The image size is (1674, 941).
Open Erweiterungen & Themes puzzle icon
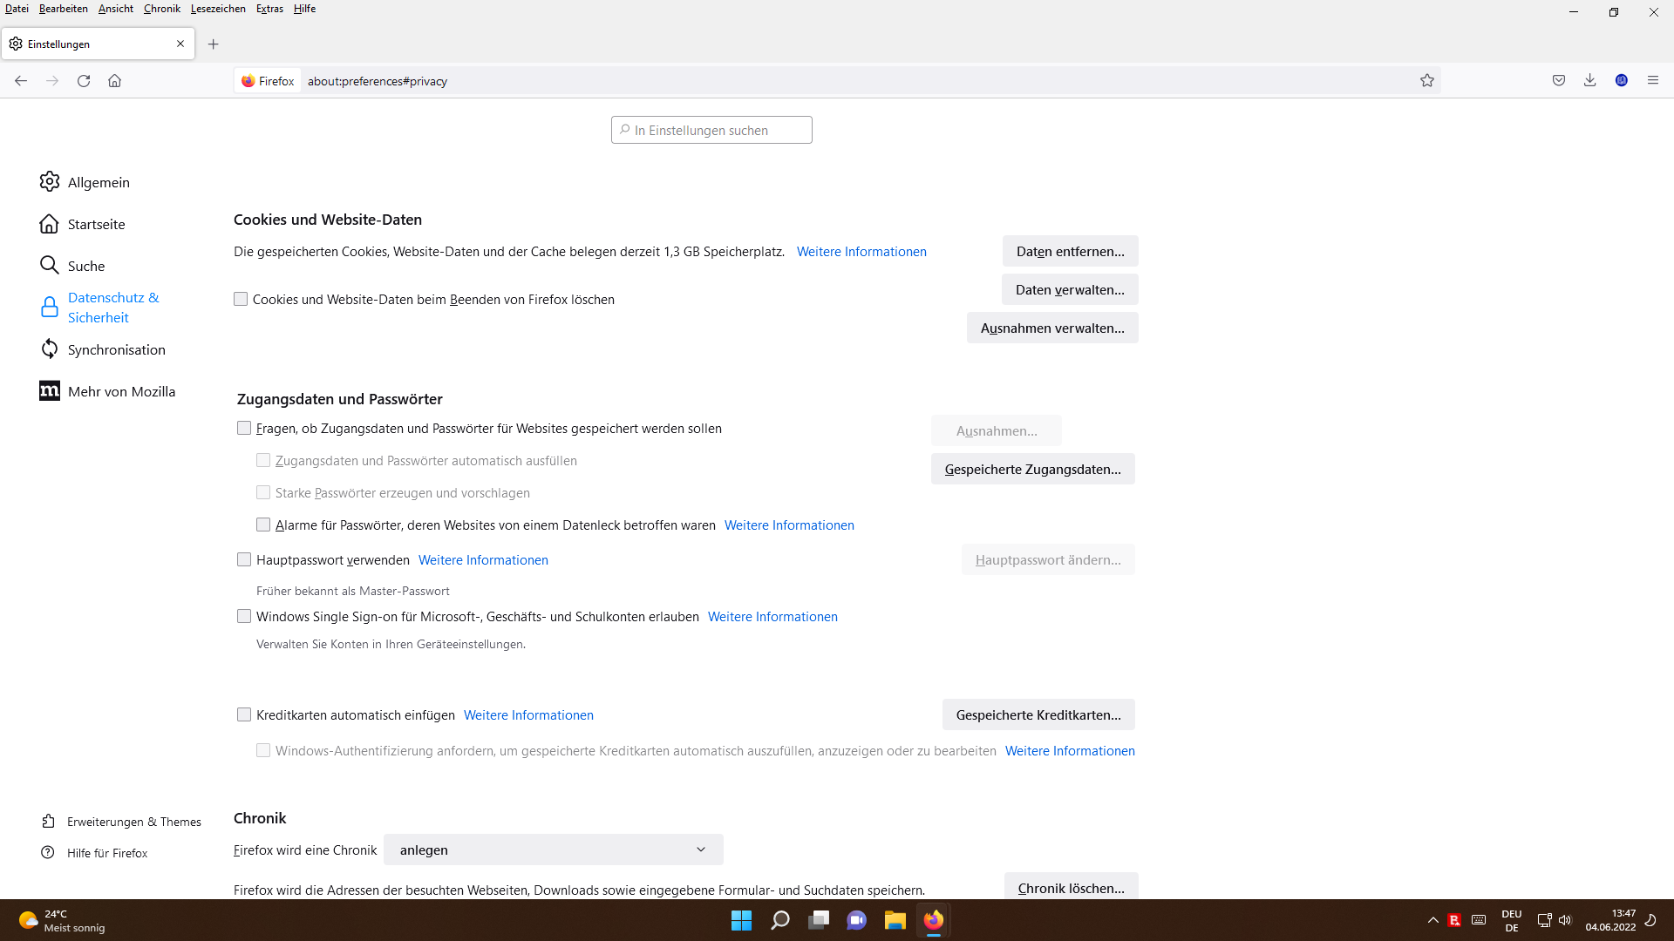(x=49, y=822)
